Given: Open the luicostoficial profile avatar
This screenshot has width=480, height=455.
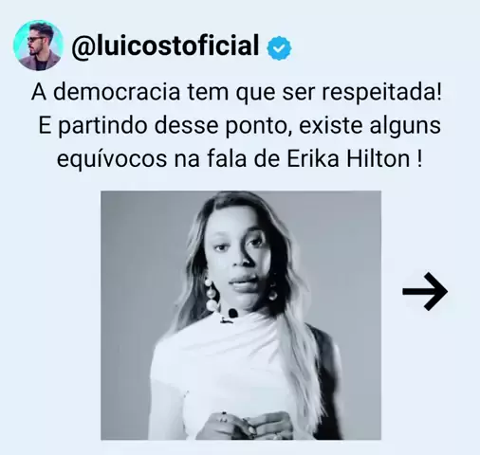Looking at the screenshot, I should tap(38, 45).
